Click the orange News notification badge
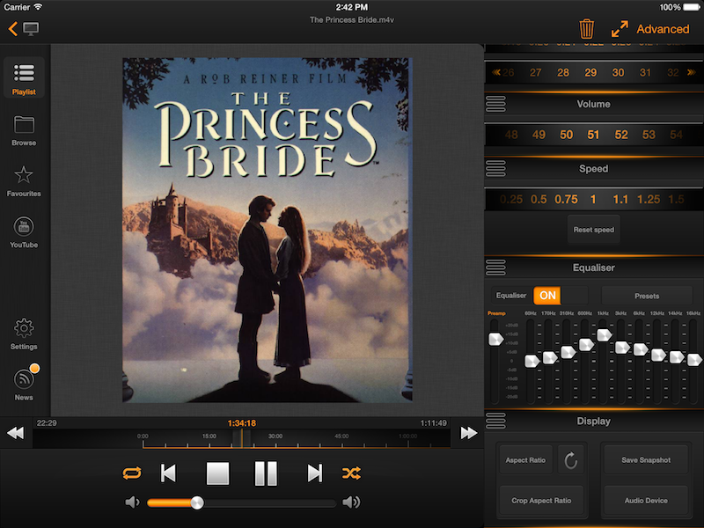This screenshot has width=704, height=528. click(34, 369)
